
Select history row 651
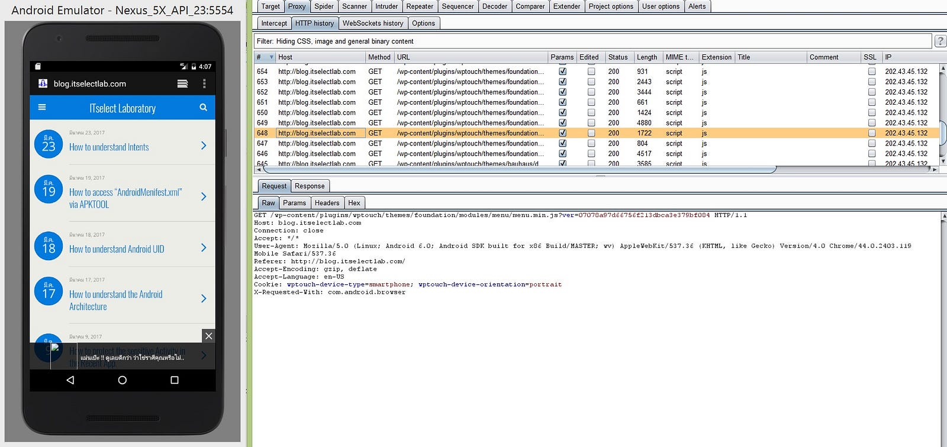point(597,102)
